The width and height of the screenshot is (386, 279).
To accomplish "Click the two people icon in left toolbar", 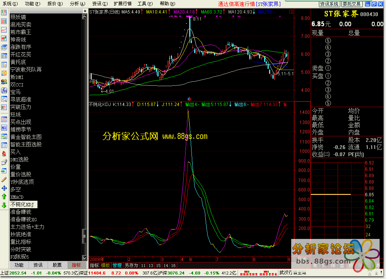I will click(4, 82).
